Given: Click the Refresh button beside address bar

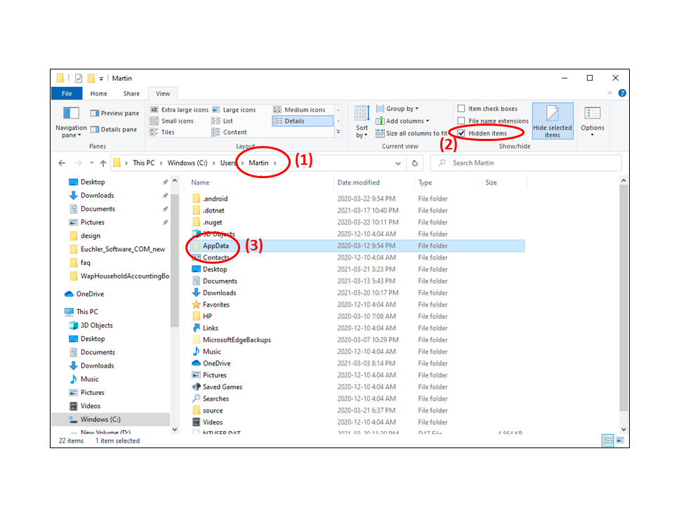Looking at the screenshot, I should pyautogui.click(x=415, y=163).
